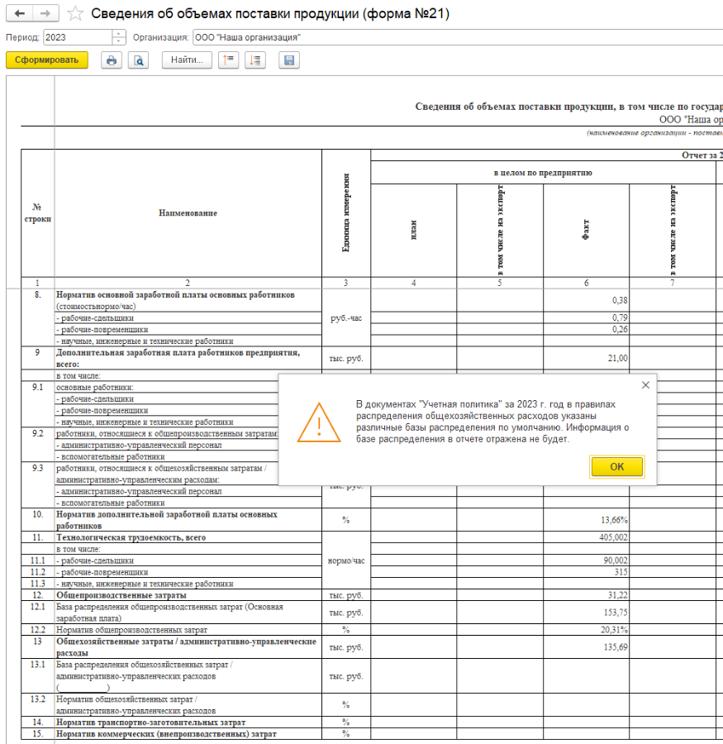The image size is (723, 744).
Task: Add report to favorites with star icon
Action: point(75,14)
